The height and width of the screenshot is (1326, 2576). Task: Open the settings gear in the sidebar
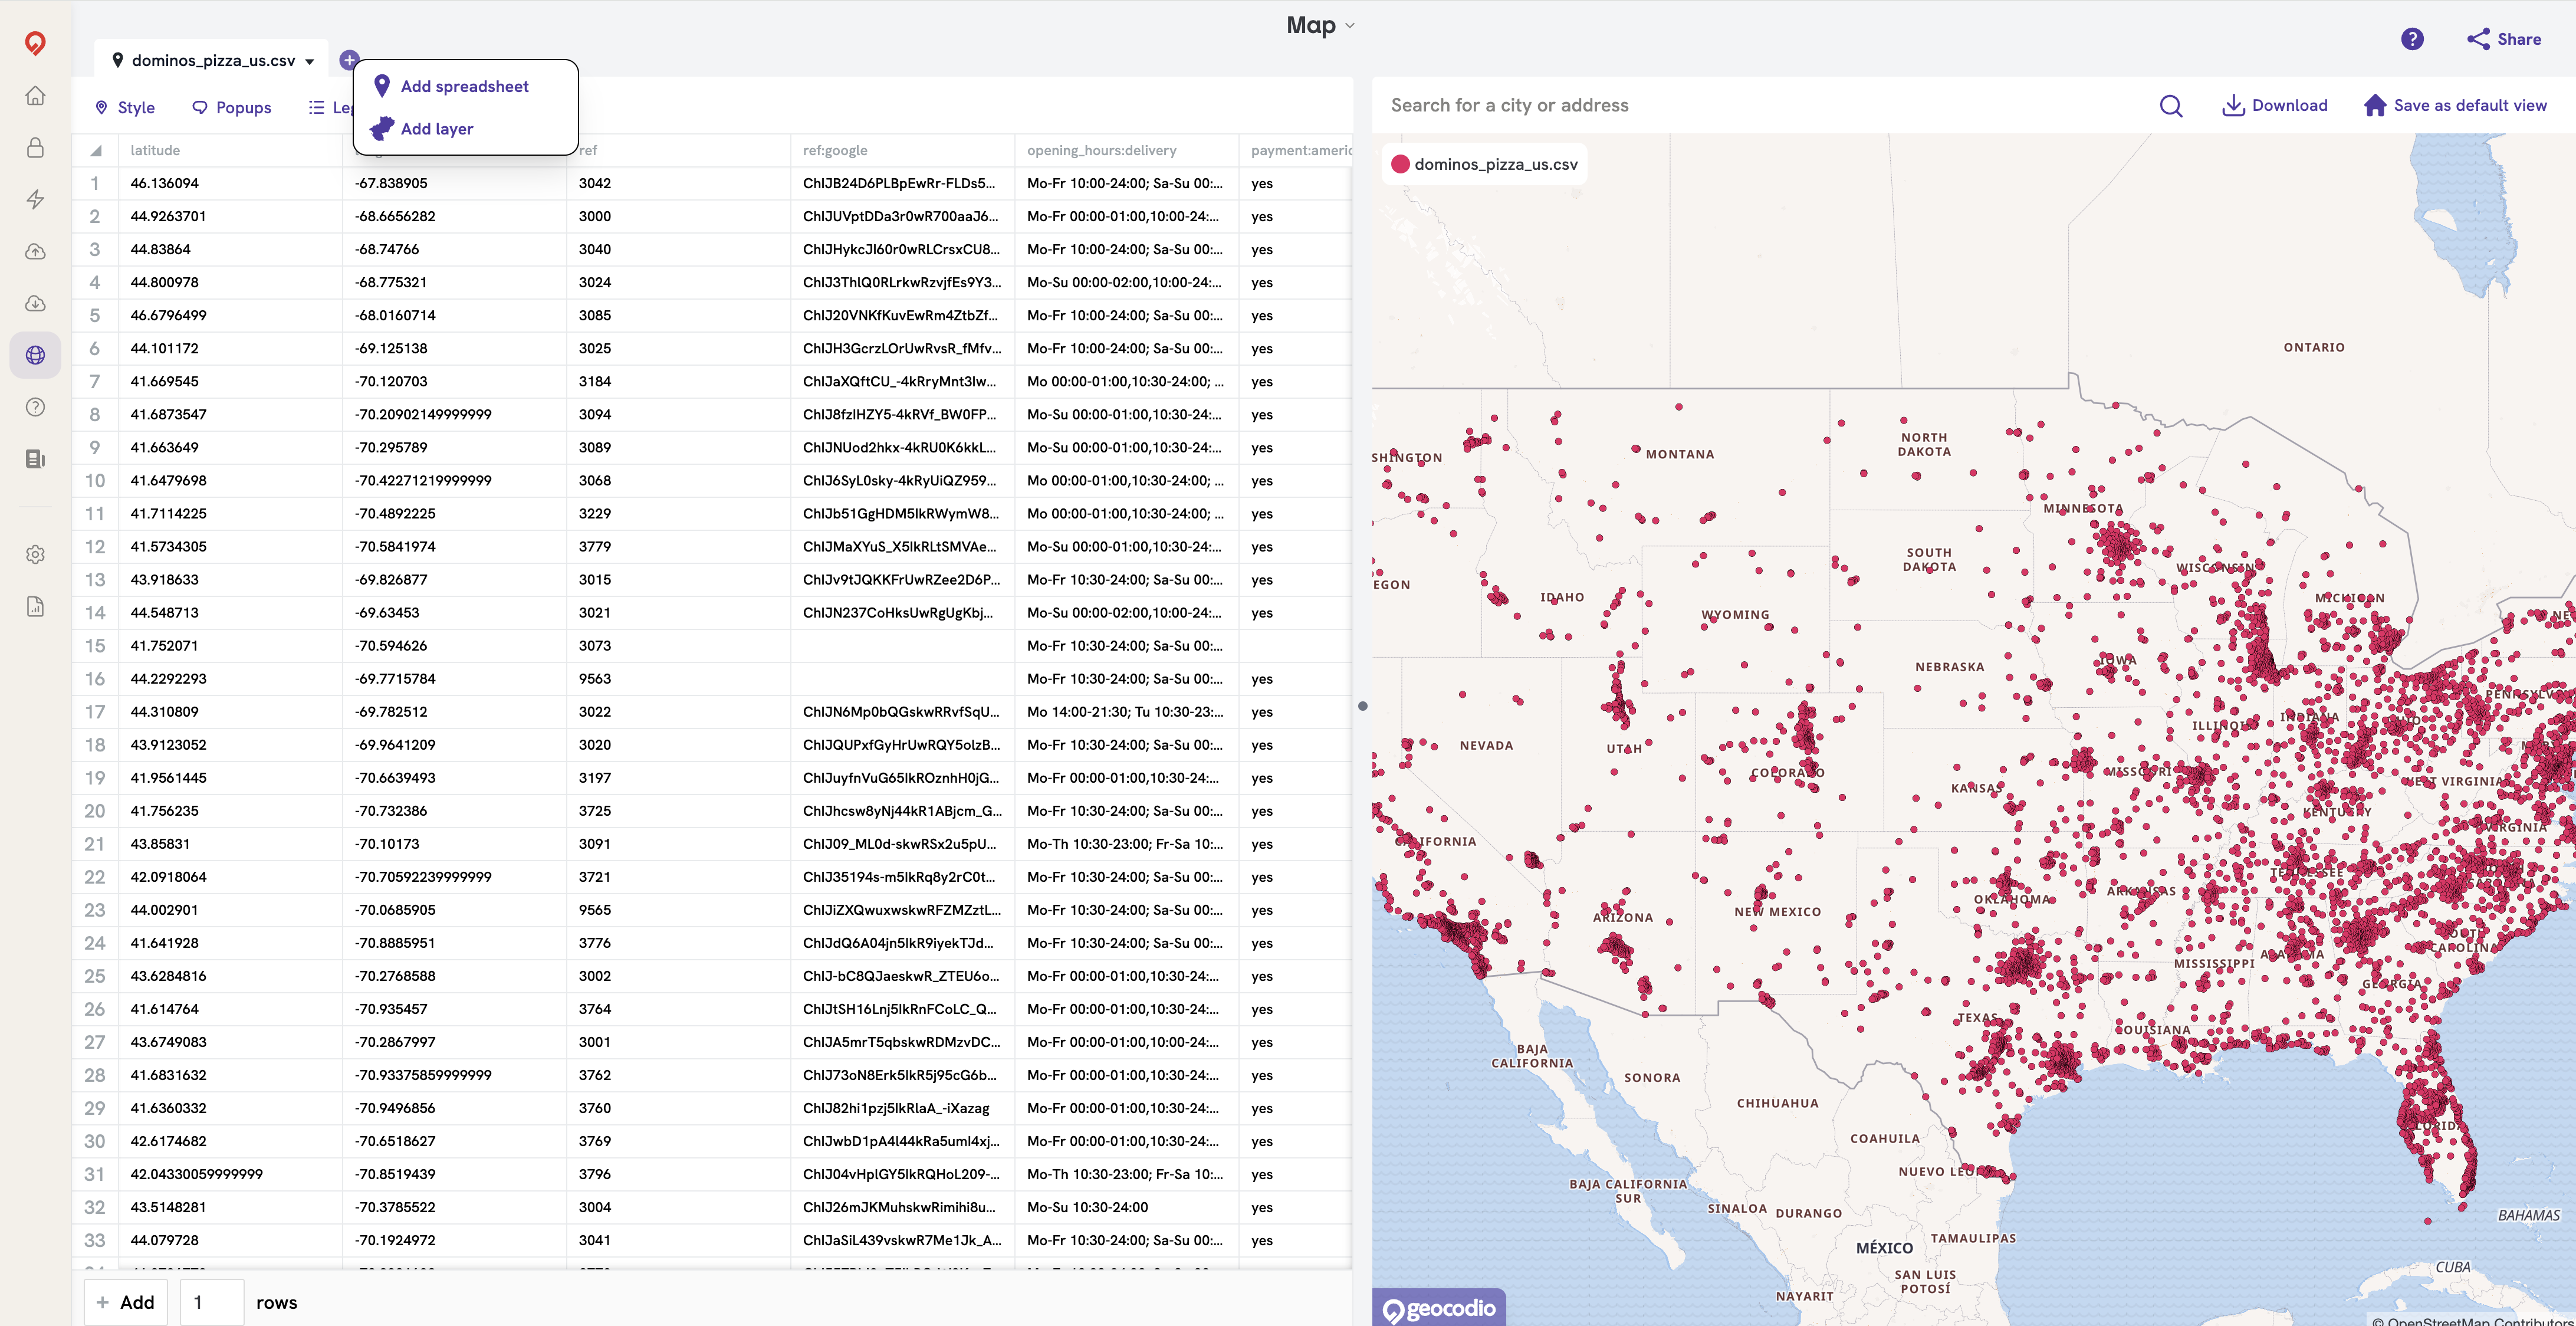click(35, 554)
